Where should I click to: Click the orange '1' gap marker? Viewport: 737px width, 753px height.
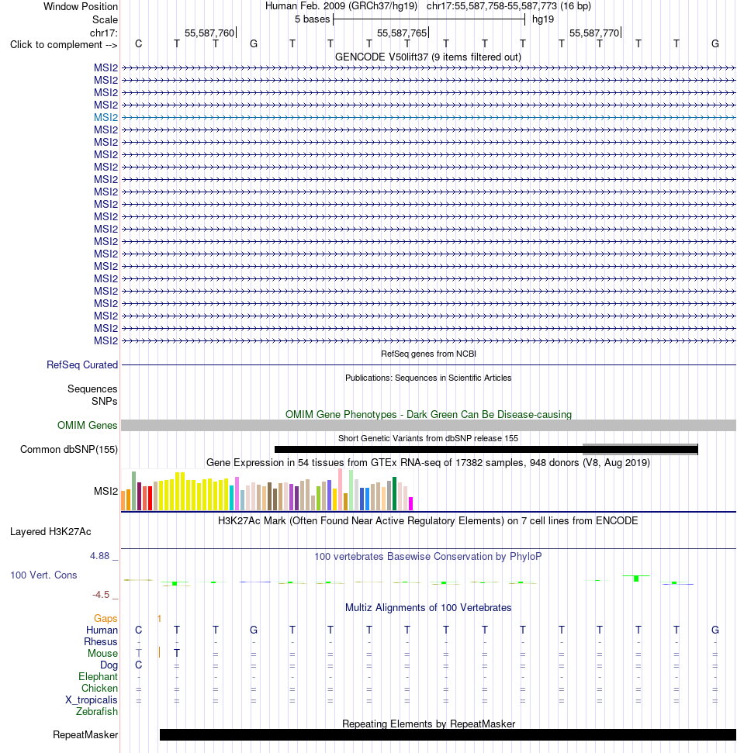[159, 619]
